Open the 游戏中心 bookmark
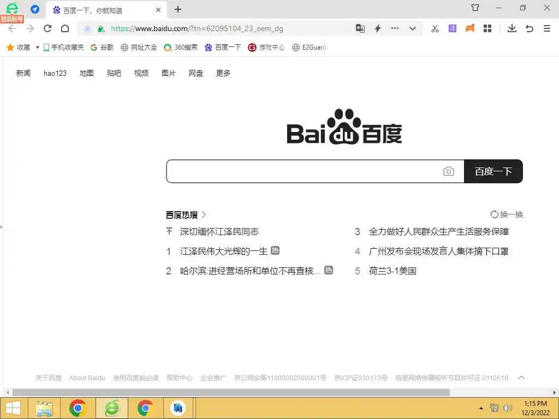This screenshot has width=559, height=419. point(266,47)
